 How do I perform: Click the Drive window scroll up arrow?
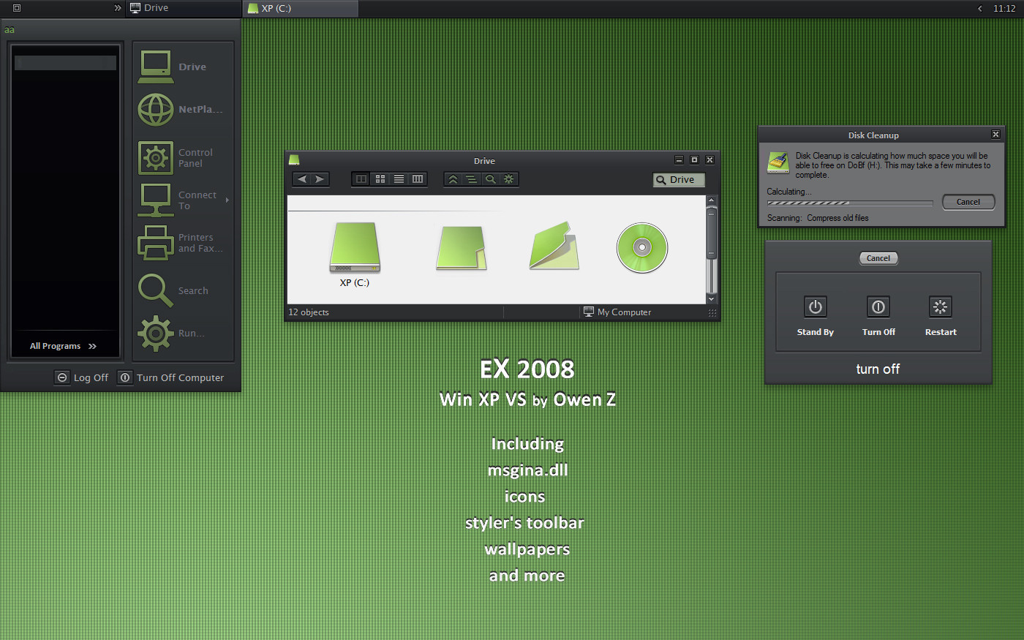pyautogui.click(x=711, y=200)
